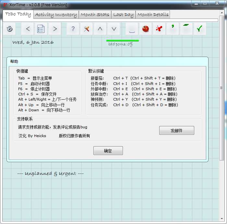The height and width of the screenshot is (224, 227).
Task: Click the 'bad poms: 0%' label
Action: (120, 44)
